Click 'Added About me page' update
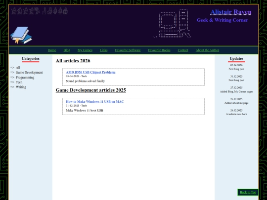This screenshot has height=200, width=267. (x=236, y=103)
